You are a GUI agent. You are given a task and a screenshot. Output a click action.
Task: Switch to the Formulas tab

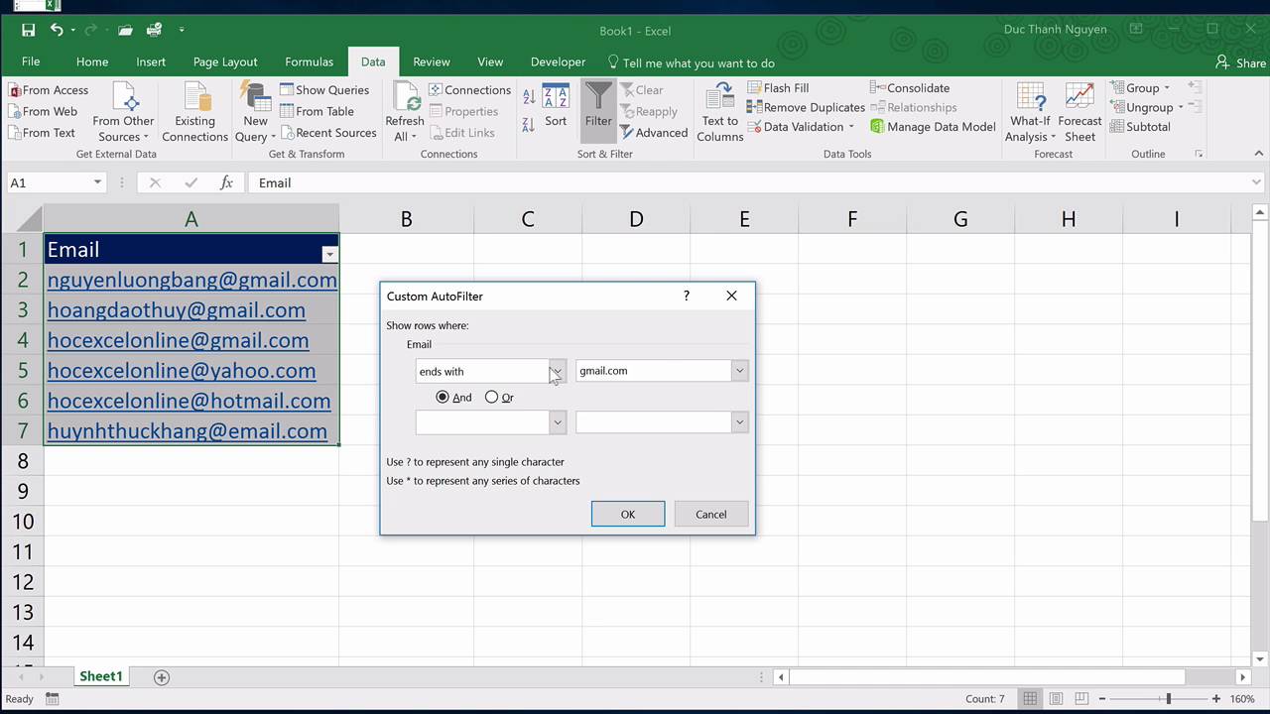(309, 61)
